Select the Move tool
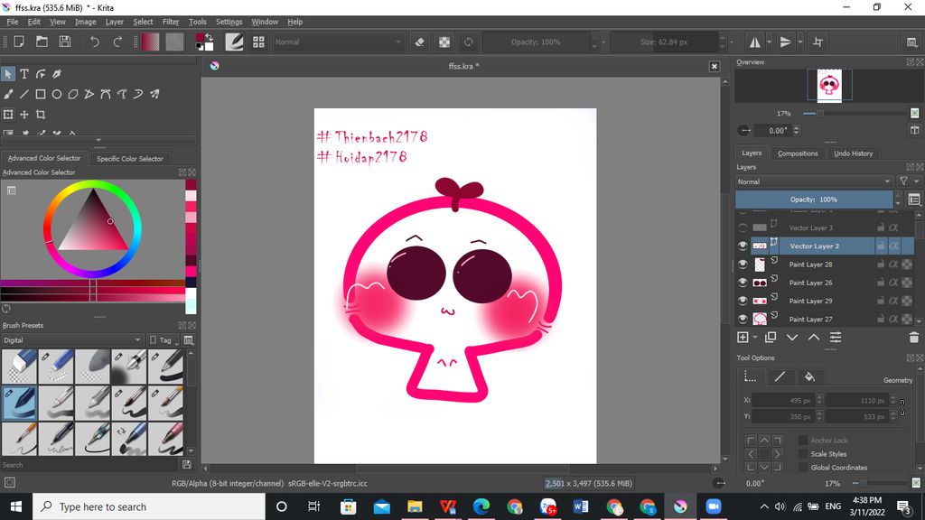This screenshot has height=520, width=925. (x=24, y=115)
